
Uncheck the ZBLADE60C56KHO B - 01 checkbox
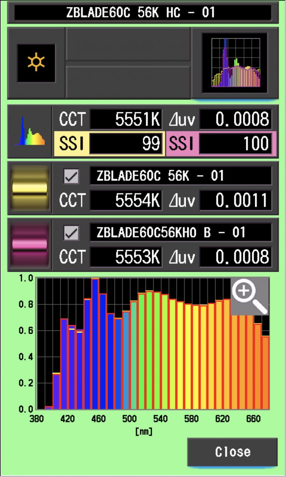point(71,233)
